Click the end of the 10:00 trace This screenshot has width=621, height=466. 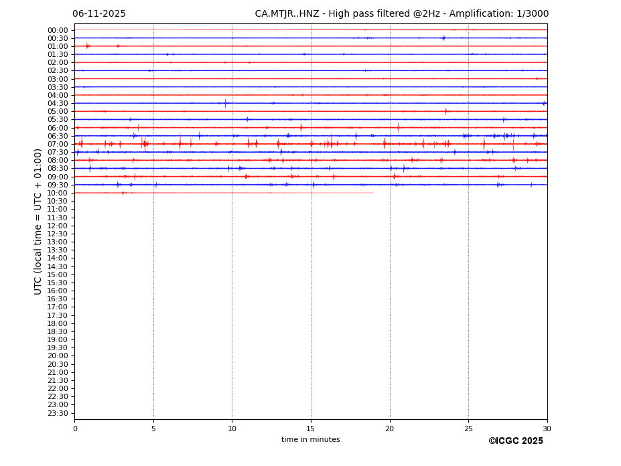click(x=372, y=193)
